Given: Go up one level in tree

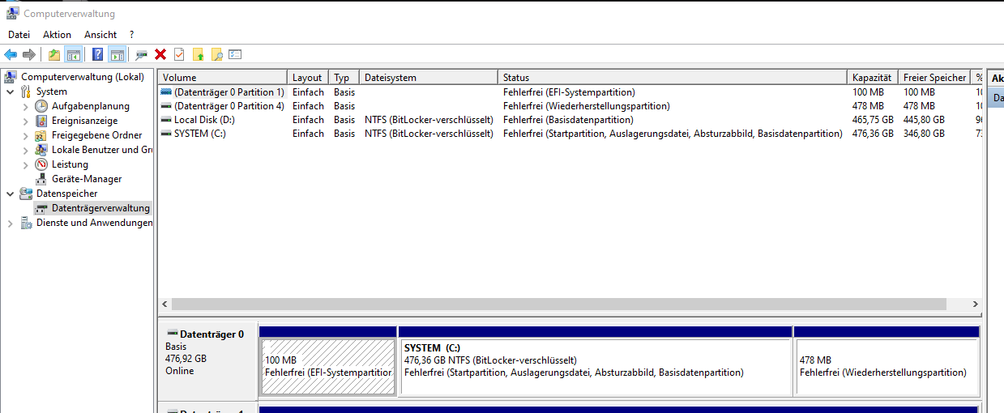Looking at the screenshot, I should point(54,54).
